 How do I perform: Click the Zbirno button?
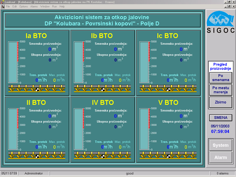coord(221,102)
